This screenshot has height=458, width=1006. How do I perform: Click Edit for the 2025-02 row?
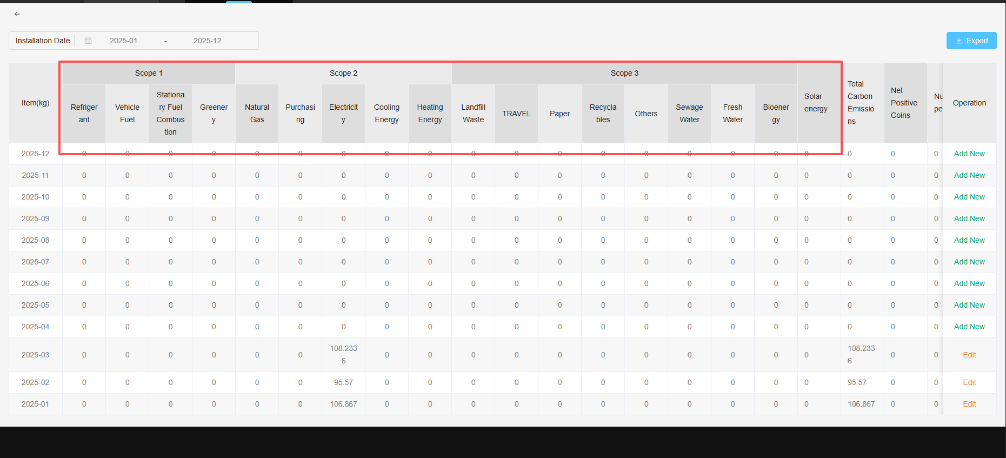pyautogui.click(x=969, y=382)
